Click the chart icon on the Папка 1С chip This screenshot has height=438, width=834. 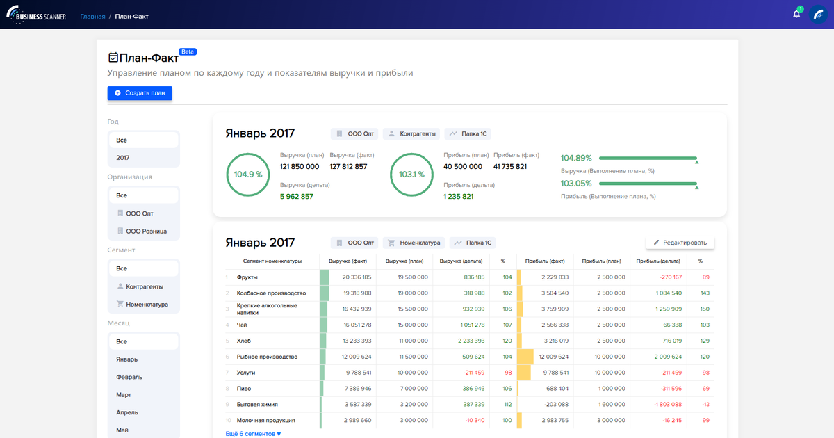pyautogui.click(x=452, y=133)
